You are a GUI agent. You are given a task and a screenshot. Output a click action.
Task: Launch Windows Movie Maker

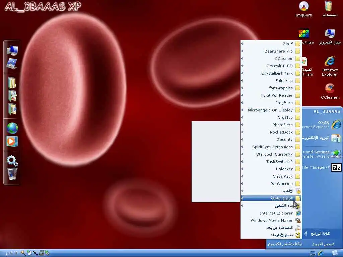click(x=271, y=220)
